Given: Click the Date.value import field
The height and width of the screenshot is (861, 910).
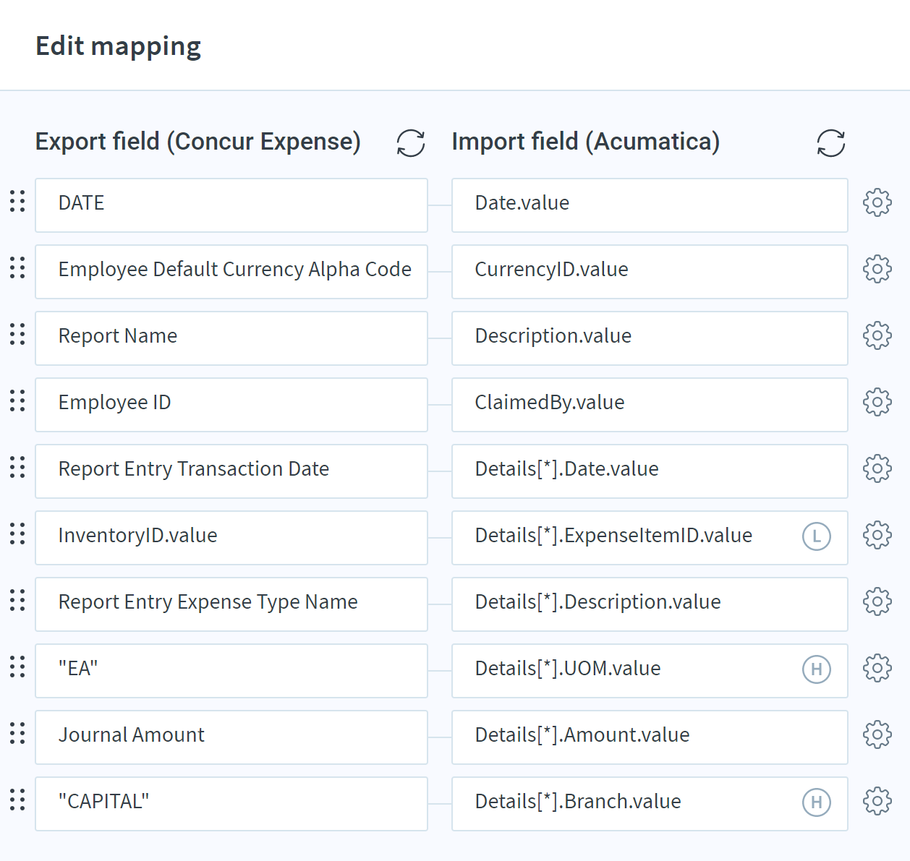Looking at the screenshot, I should click(650, 205).
